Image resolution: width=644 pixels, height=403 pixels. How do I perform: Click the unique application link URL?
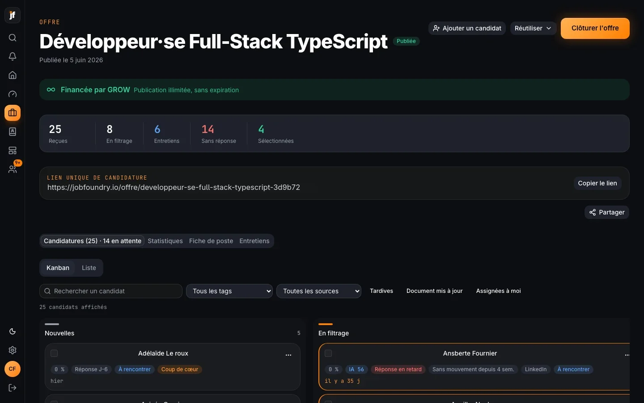(174, 187)
